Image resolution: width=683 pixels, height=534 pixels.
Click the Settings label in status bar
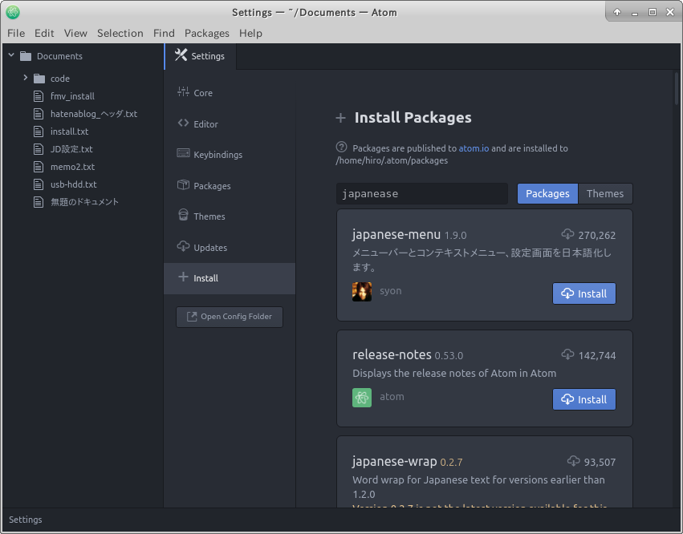tap(25, 520)
